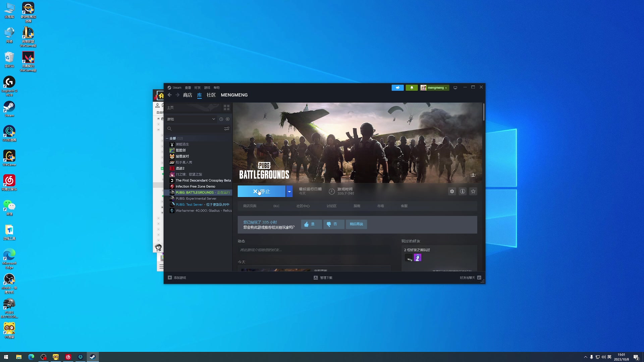The height and width of the screenshot is (362, 644).
Task: Open Windows notification center
Action: pos(636,357)
